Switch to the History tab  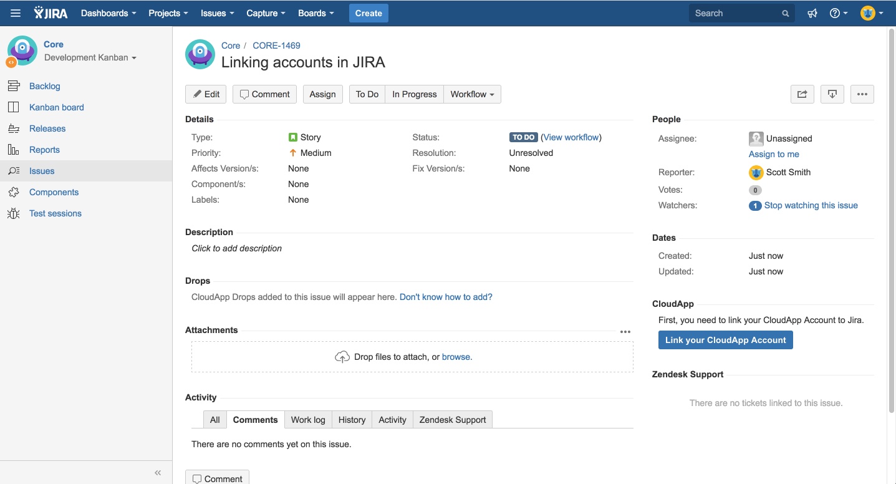click(x=352, y=420)
